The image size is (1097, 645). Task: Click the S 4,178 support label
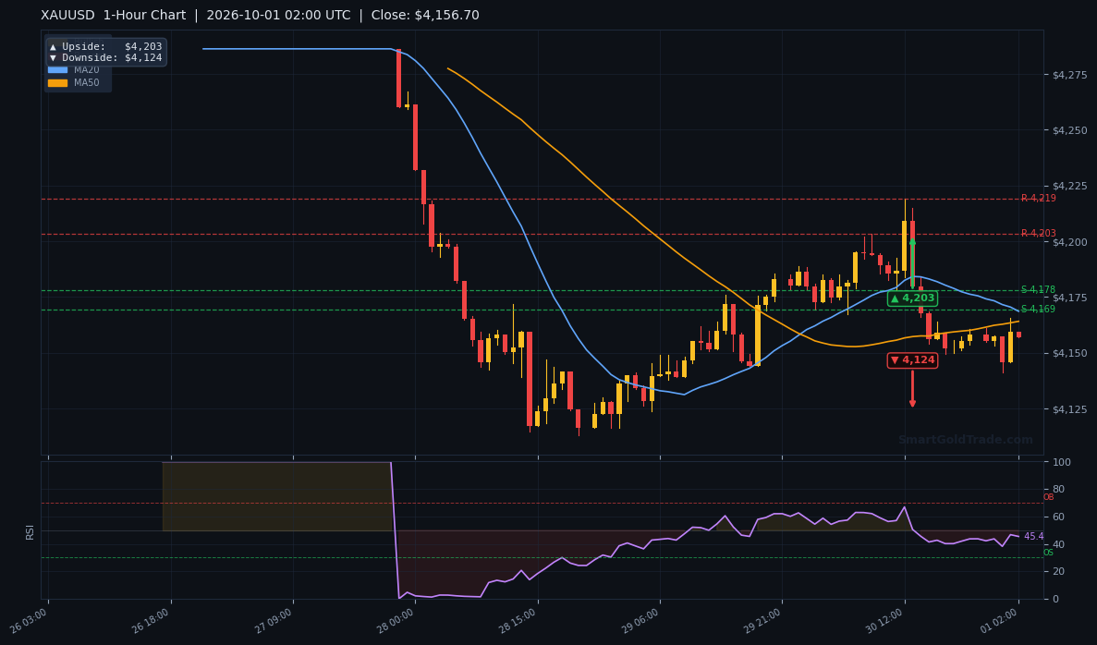[x=1038, y=289]
